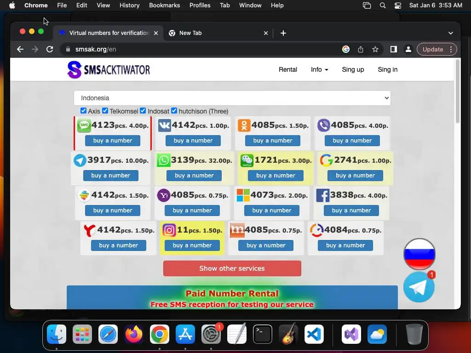471x353 pixels.
Task: Click the SMSACKTIWATOR logo
Action: pos(109,70)
